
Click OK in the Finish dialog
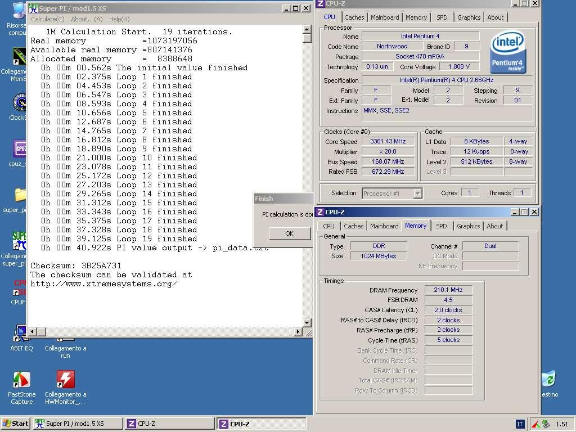(290, 233)
